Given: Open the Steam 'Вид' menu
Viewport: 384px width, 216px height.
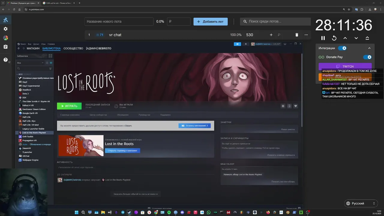Looking at the screenshot, I should point(30,44).
